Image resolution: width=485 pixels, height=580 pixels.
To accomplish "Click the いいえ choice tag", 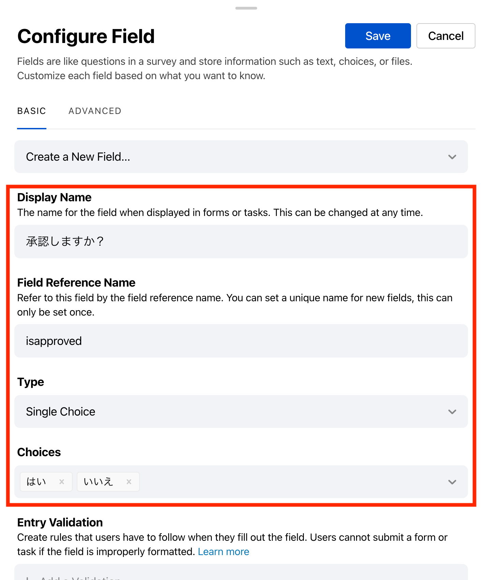I will click(x=99, y=481).
